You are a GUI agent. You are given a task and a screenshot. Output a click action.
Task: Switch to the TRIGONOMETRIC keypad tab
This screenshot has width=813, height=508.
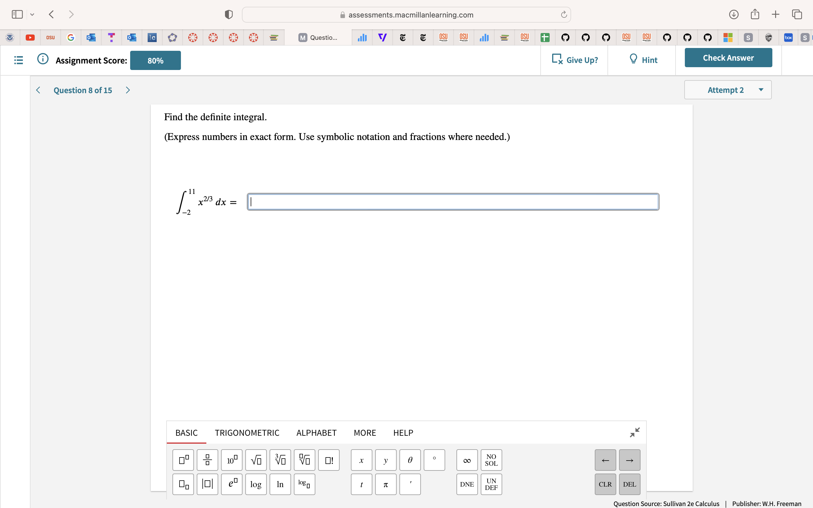click(247, 433)
